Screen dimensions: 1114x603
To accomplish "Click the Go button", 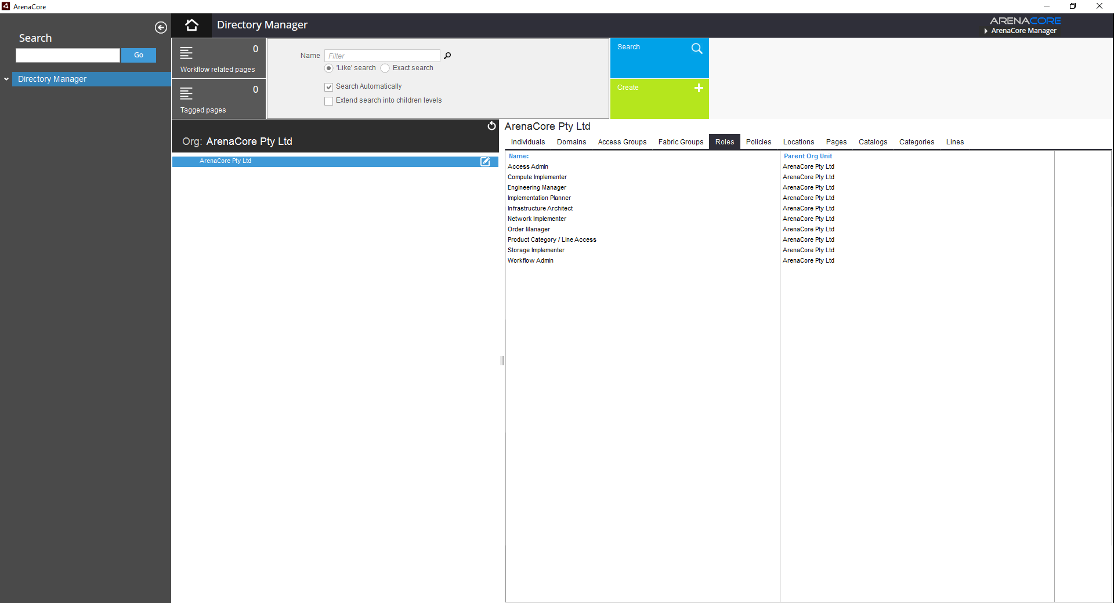I will pyautogui.click(x=139, y=55).
